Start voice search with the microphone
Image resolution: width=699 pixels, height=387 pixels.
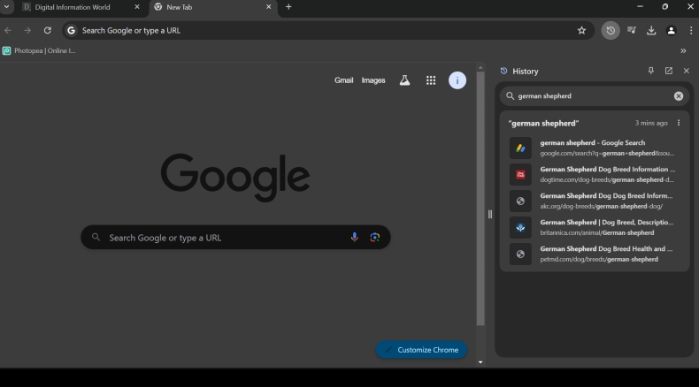(x=355, y=237)
